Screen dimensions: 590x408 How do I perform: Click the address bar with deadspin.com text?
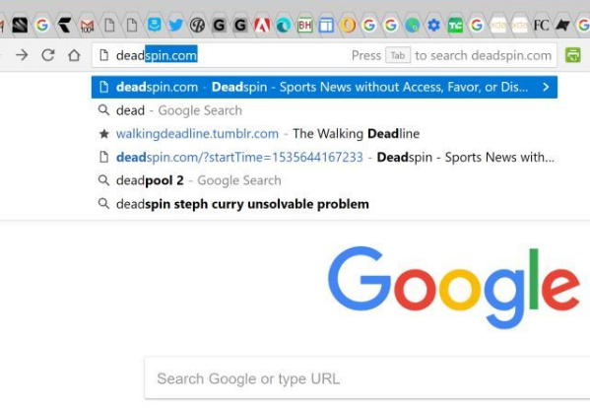pyautogui.click(x=324, y=55)
